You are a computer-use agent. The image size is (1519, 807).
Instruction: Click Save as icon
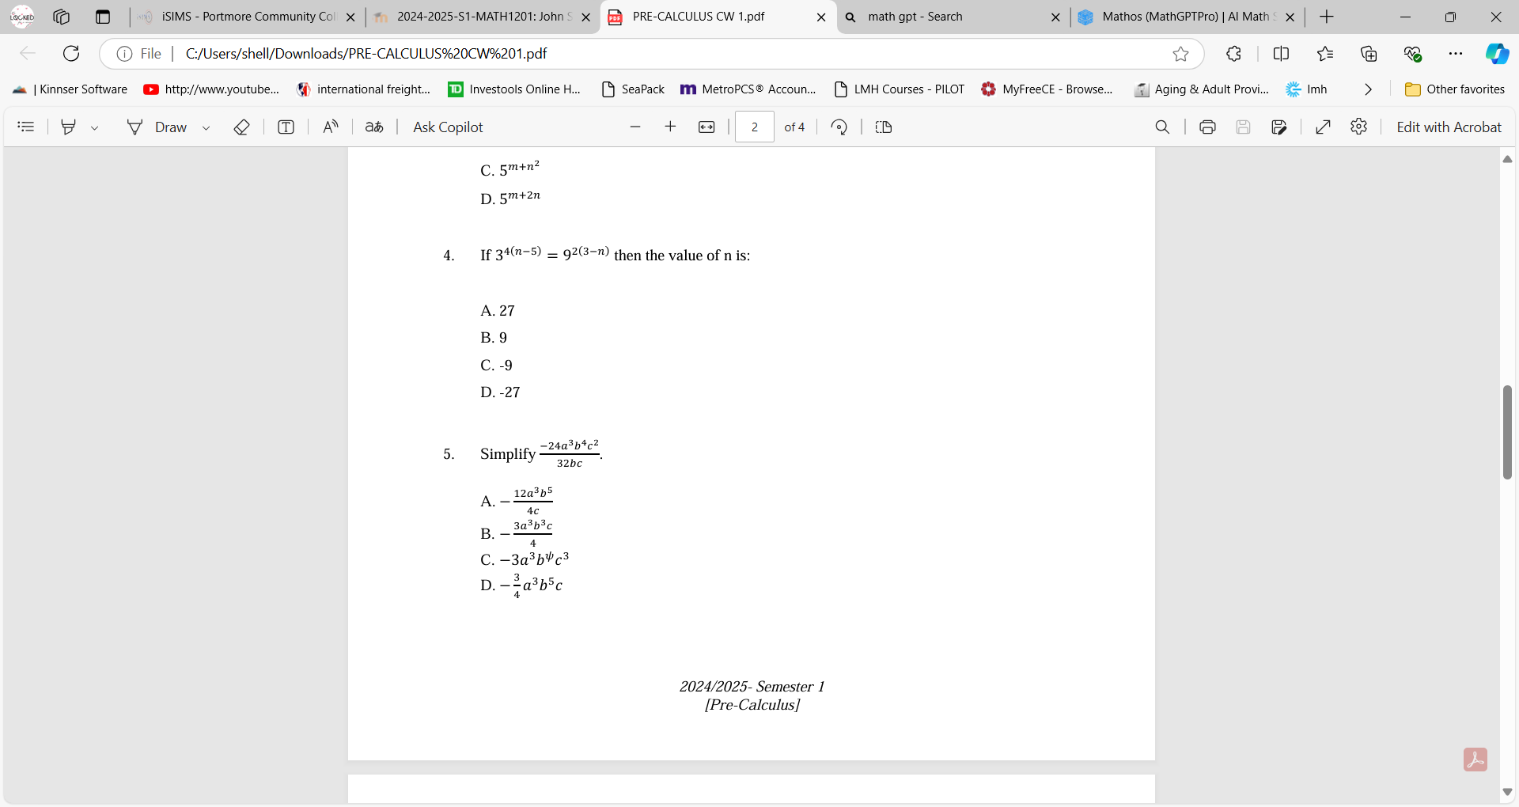(1278, 127)
